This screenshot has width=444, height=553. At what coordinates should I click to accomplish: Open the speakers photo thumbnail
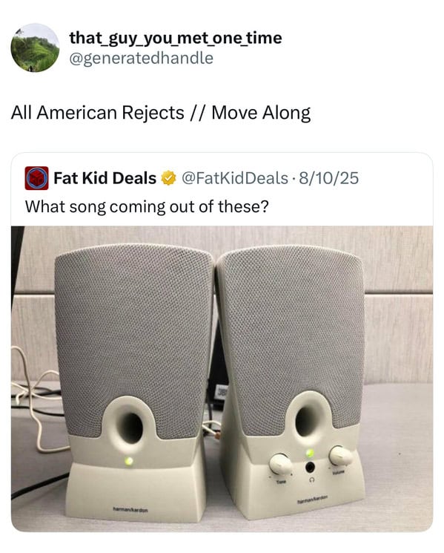(x=222, y=379)
